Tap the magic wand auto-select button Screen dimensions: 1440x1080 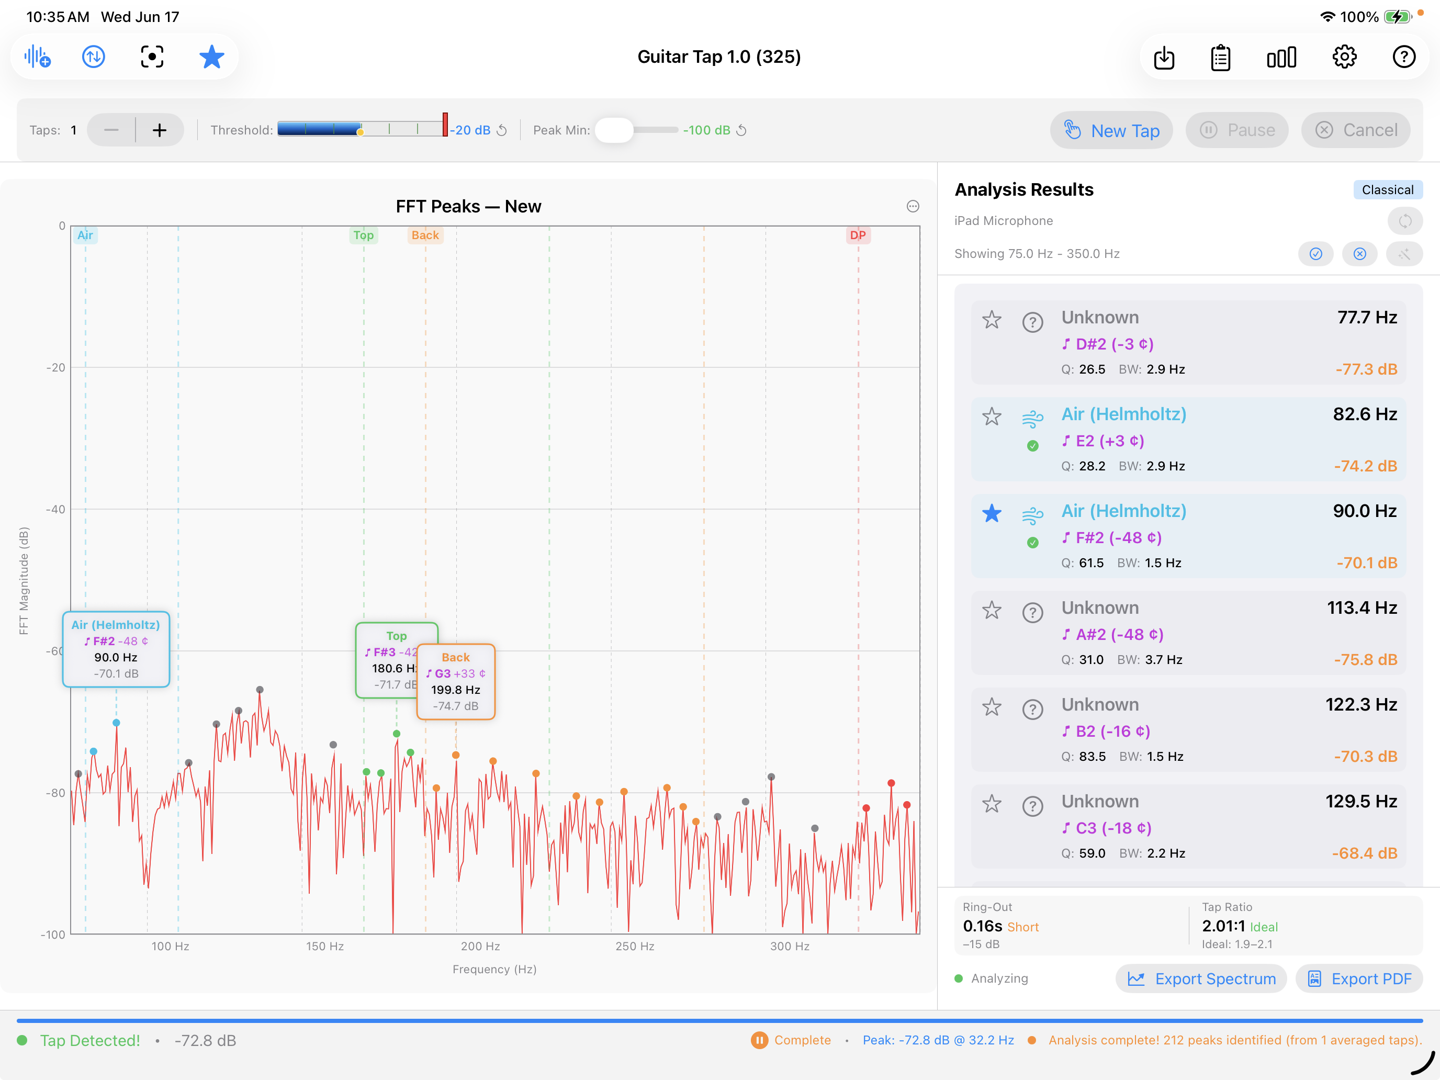click(x=1404, y=254)
